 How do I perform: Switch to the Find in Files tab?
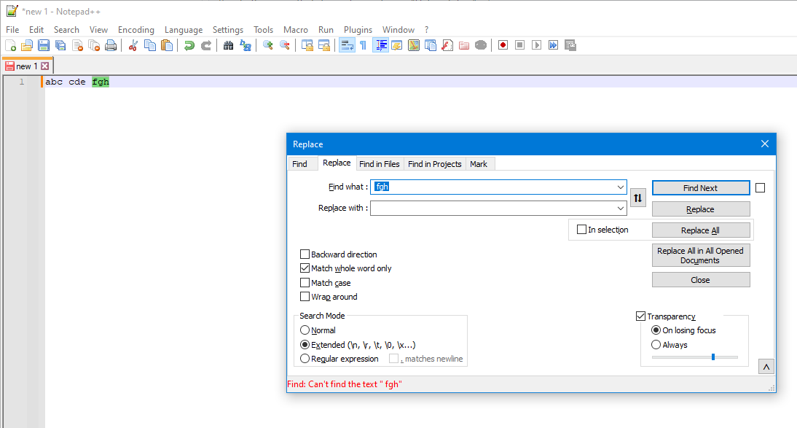pyautogui.click(x=380, y=164)
